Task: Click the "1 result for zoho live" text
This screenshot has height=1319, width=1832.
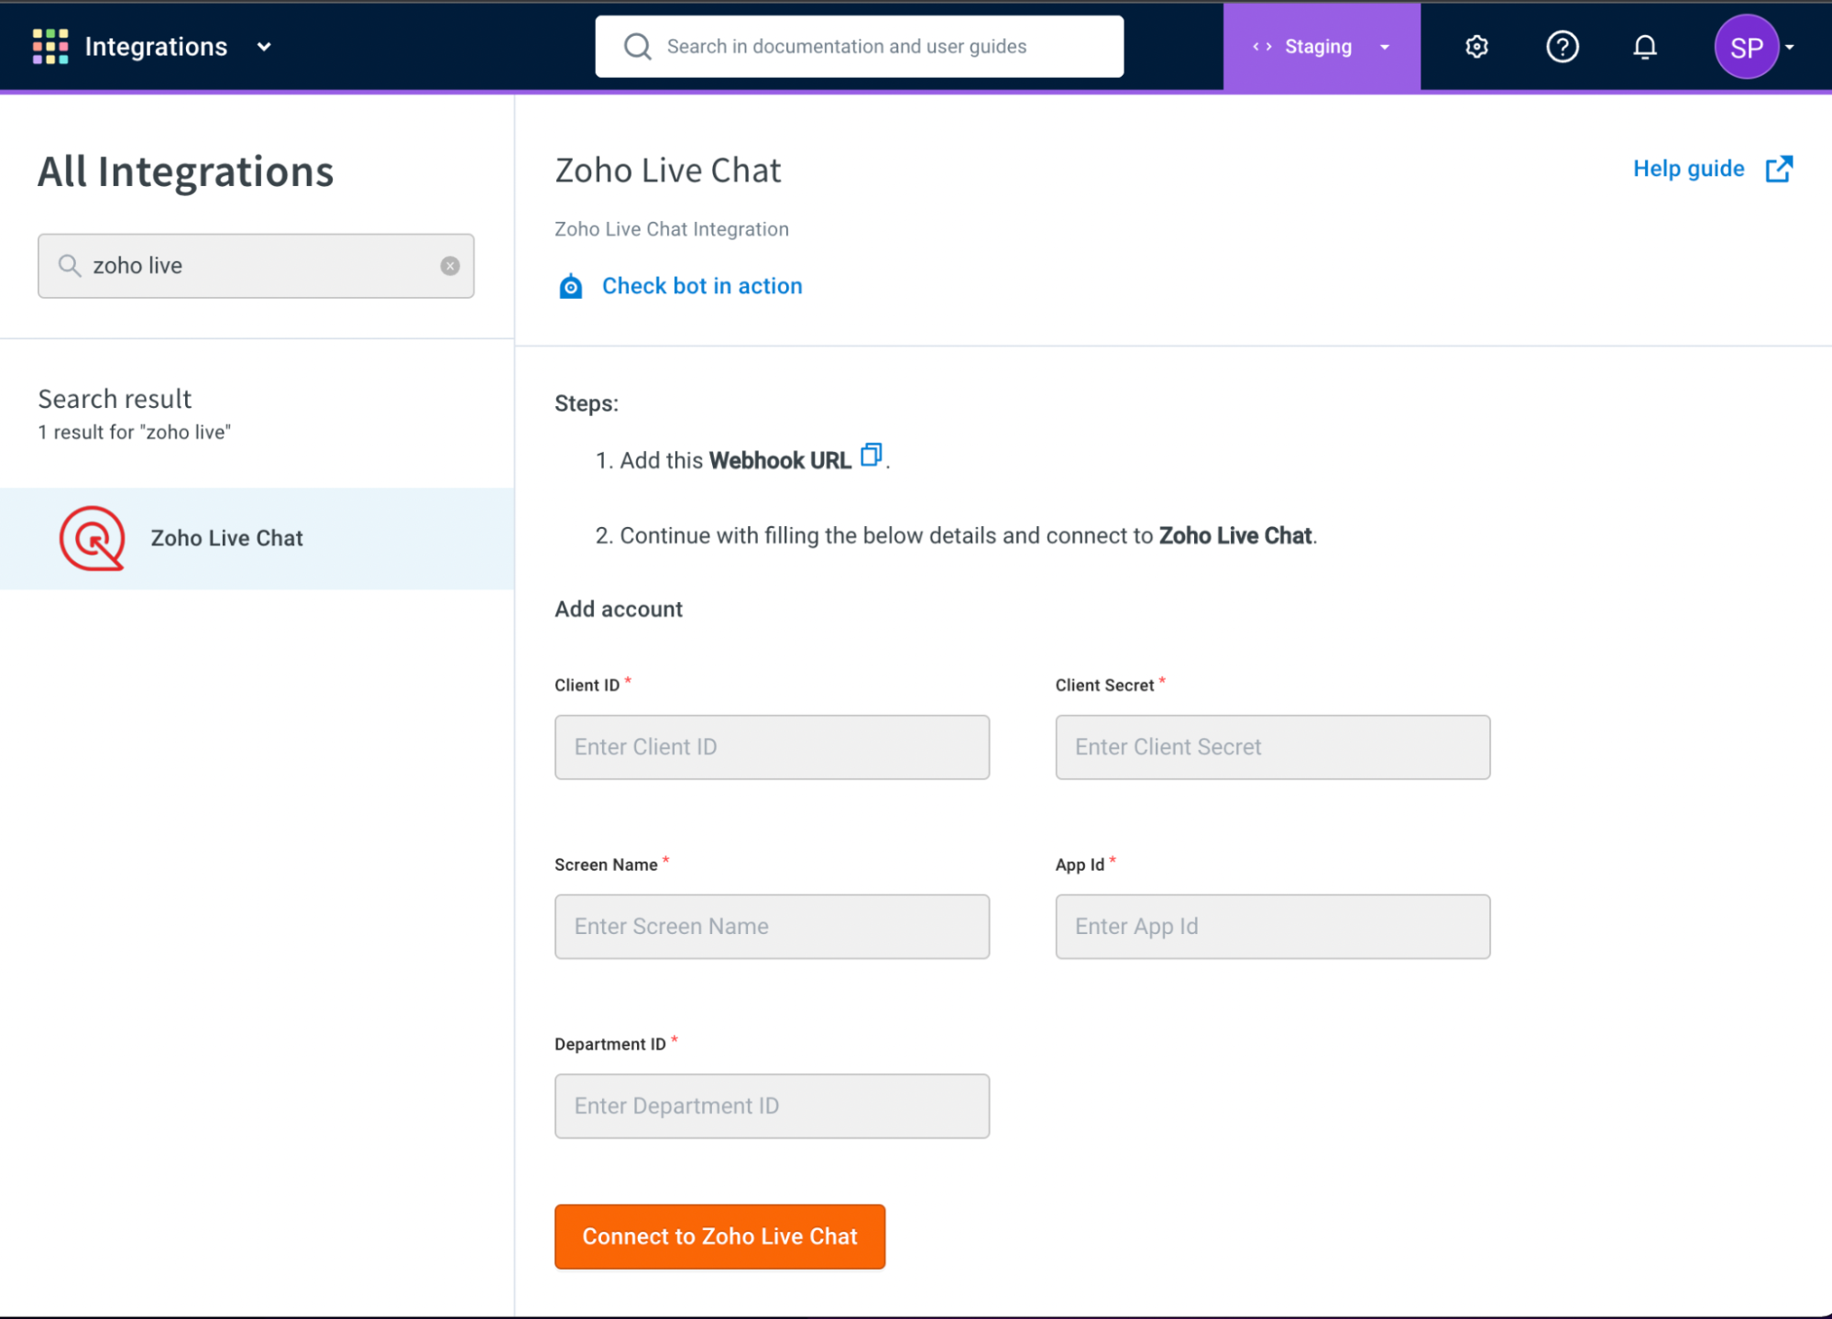Action: (x=134, y=433)
